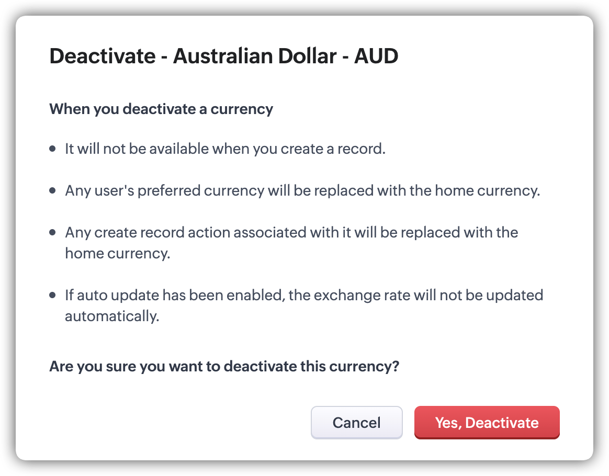The width and height of the screenshot is (609, 476).
Task: Click 'Australian Dollar' in the dialog title
Action: [254, 56]
